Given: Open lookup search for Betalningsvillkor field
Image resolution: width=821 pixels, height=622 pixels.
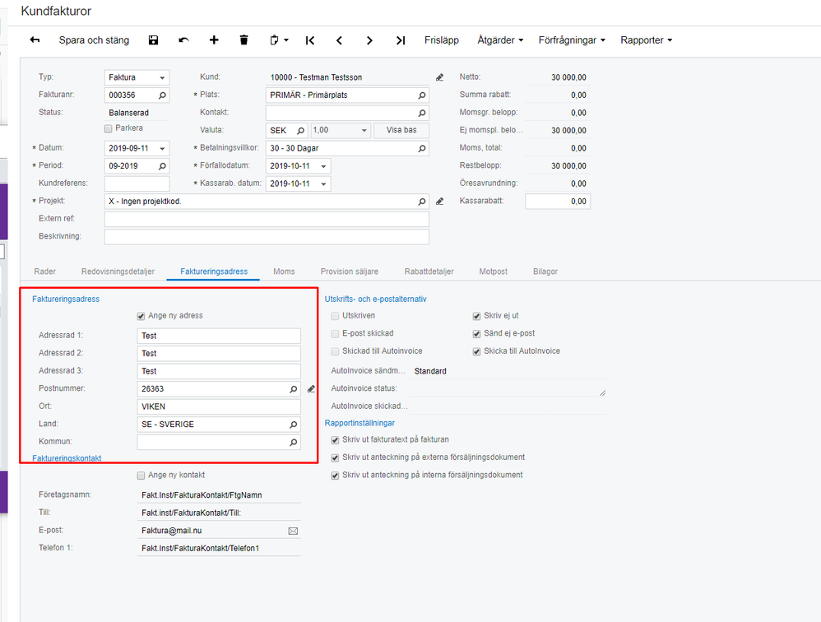Looking at the screenshot, I should [421, 149].
